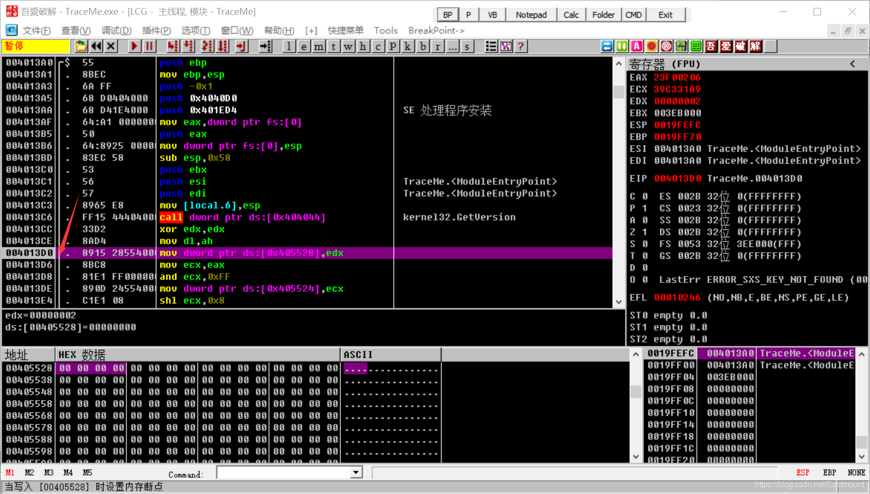This screenshot has width=870, height=494.
Task: Open the 选项(T) menu
Action: pos(196,31)
